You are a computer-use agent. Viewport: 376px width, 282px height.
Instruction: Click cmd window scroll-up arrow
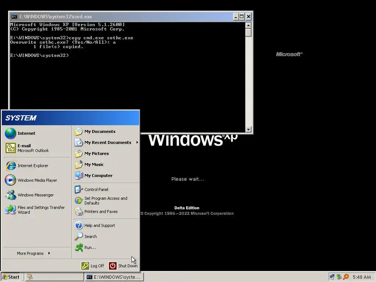click(x=248, y=25)
